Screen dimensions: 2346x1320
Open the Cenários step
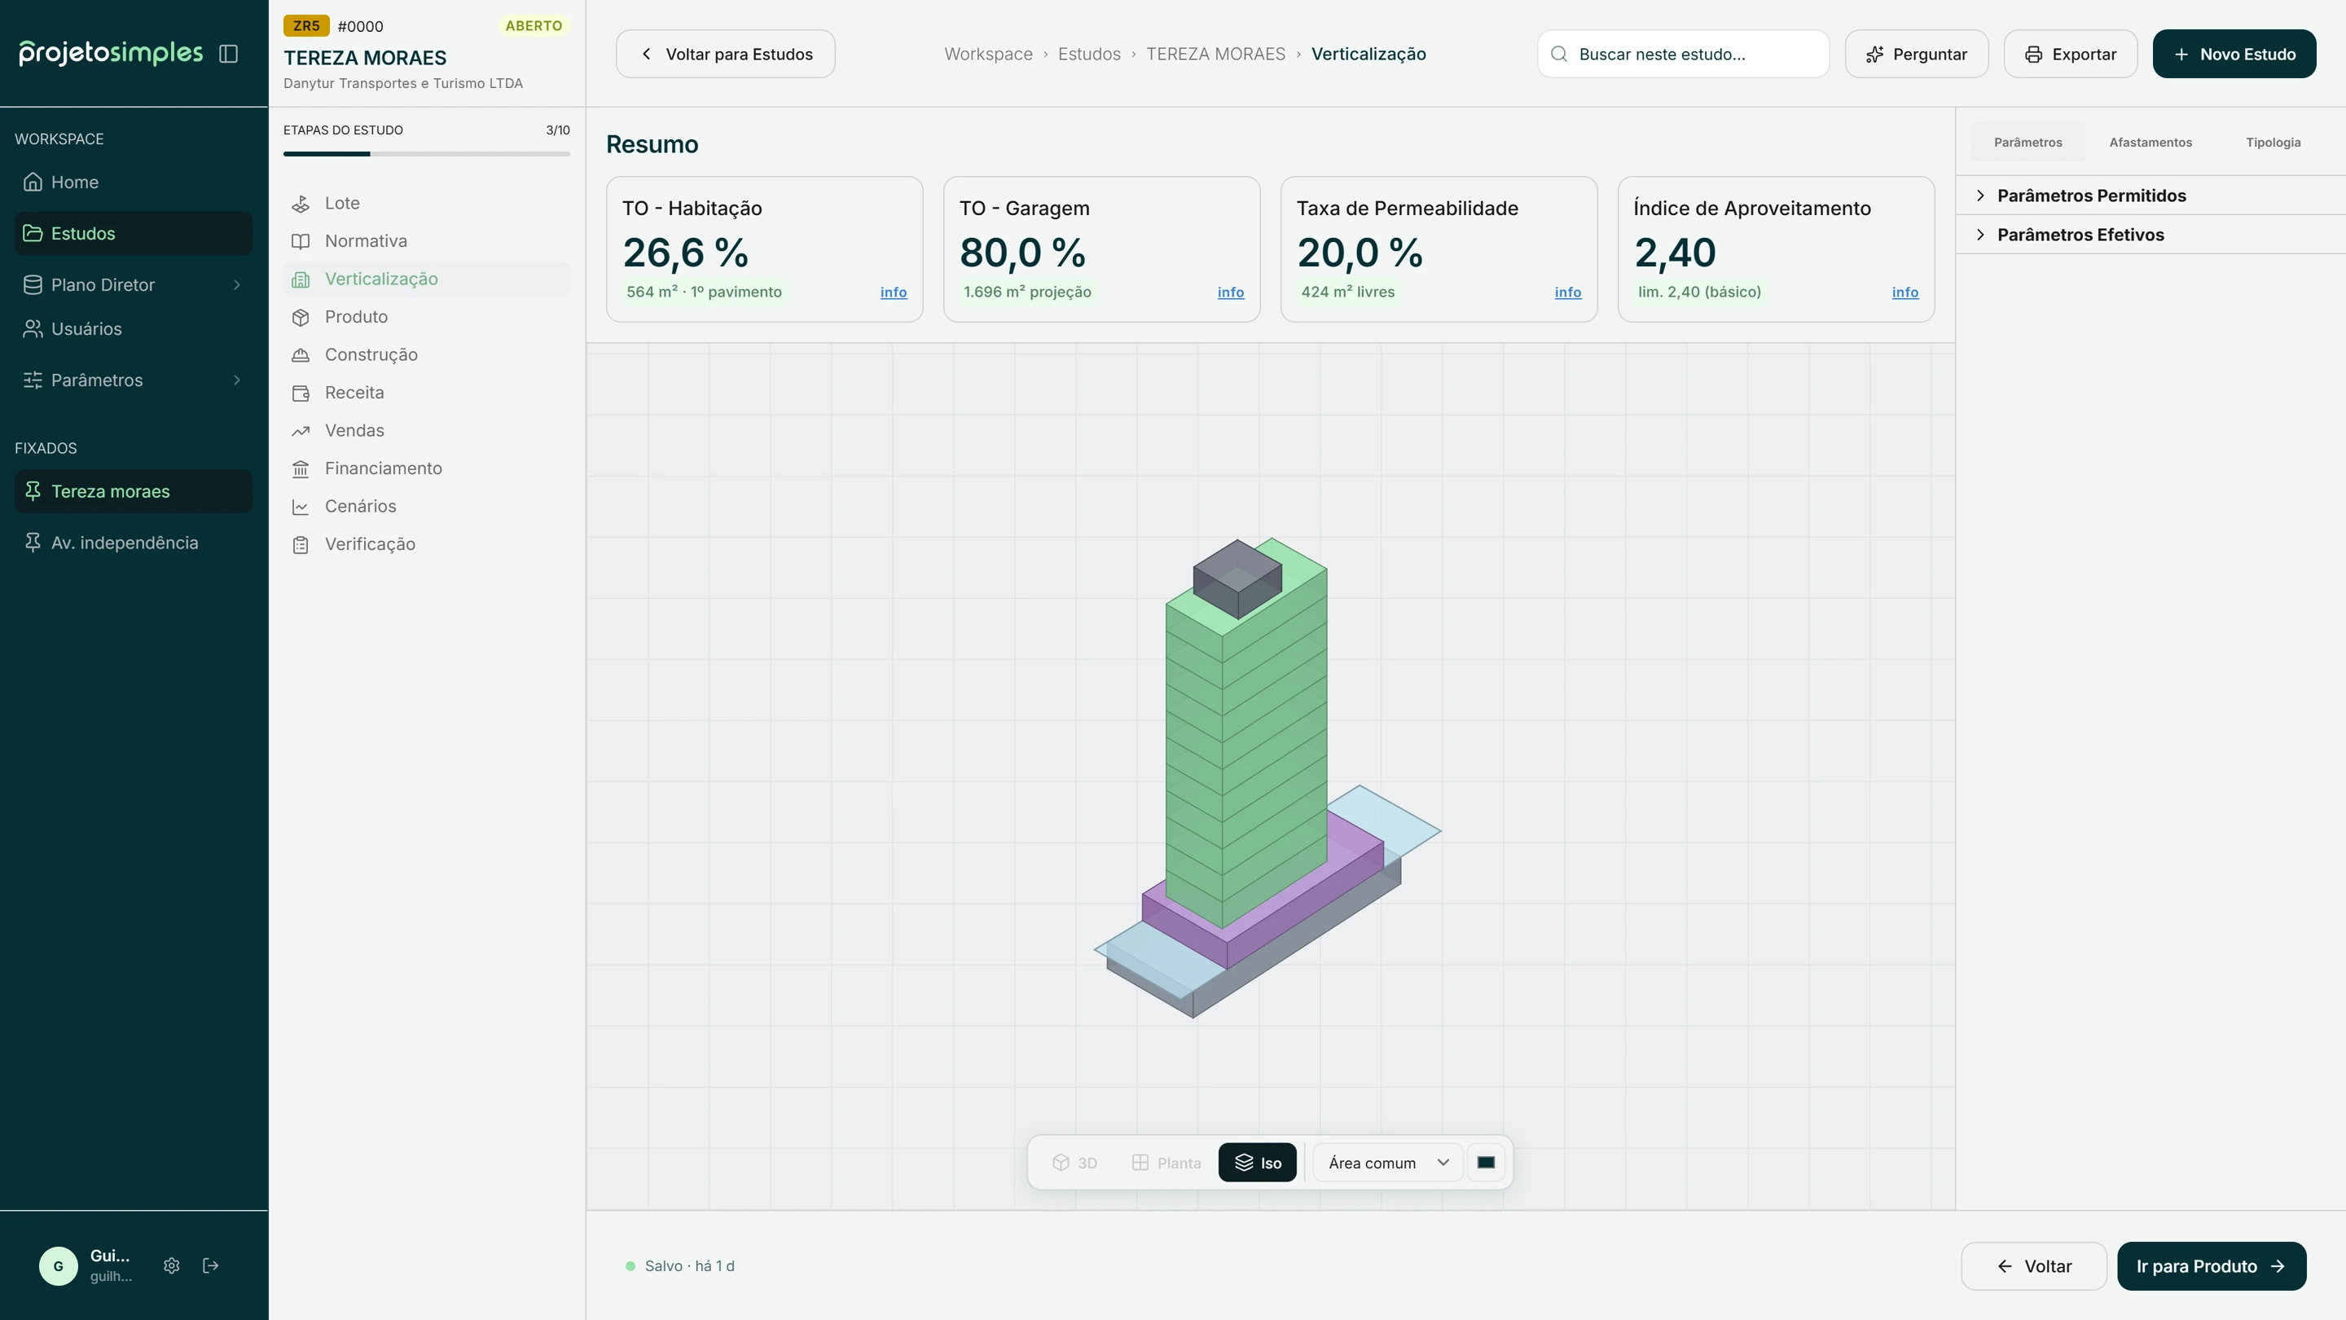pos(426,507)
